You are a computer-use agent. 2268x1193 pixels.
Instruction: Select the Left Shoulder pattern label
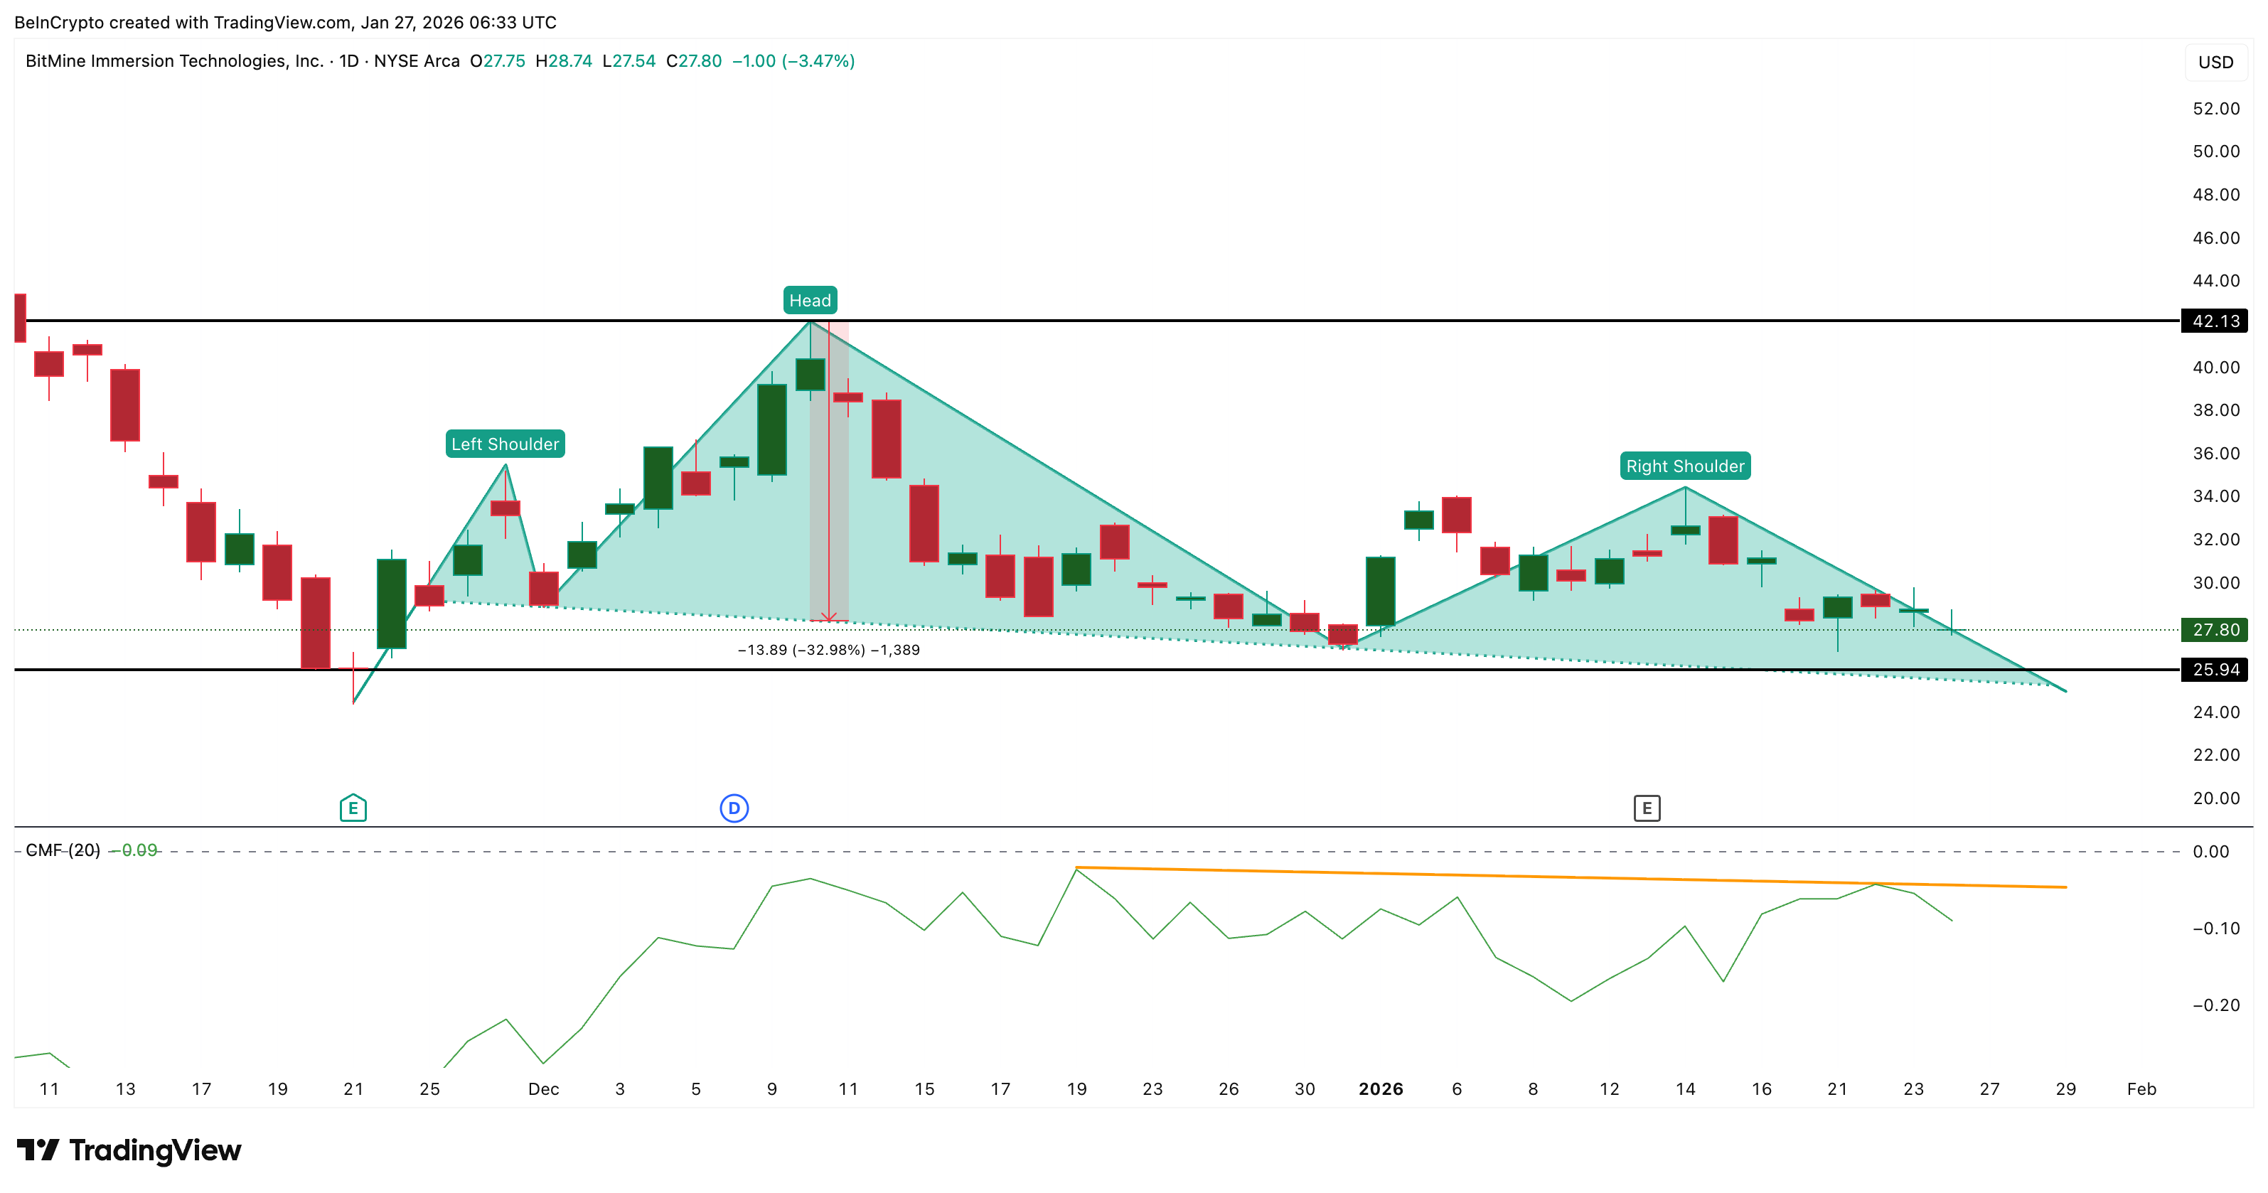(505, 444)
